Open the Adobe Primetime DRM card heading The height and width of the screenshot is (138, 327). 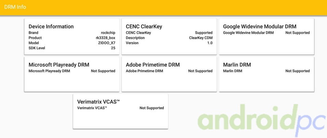153,65
